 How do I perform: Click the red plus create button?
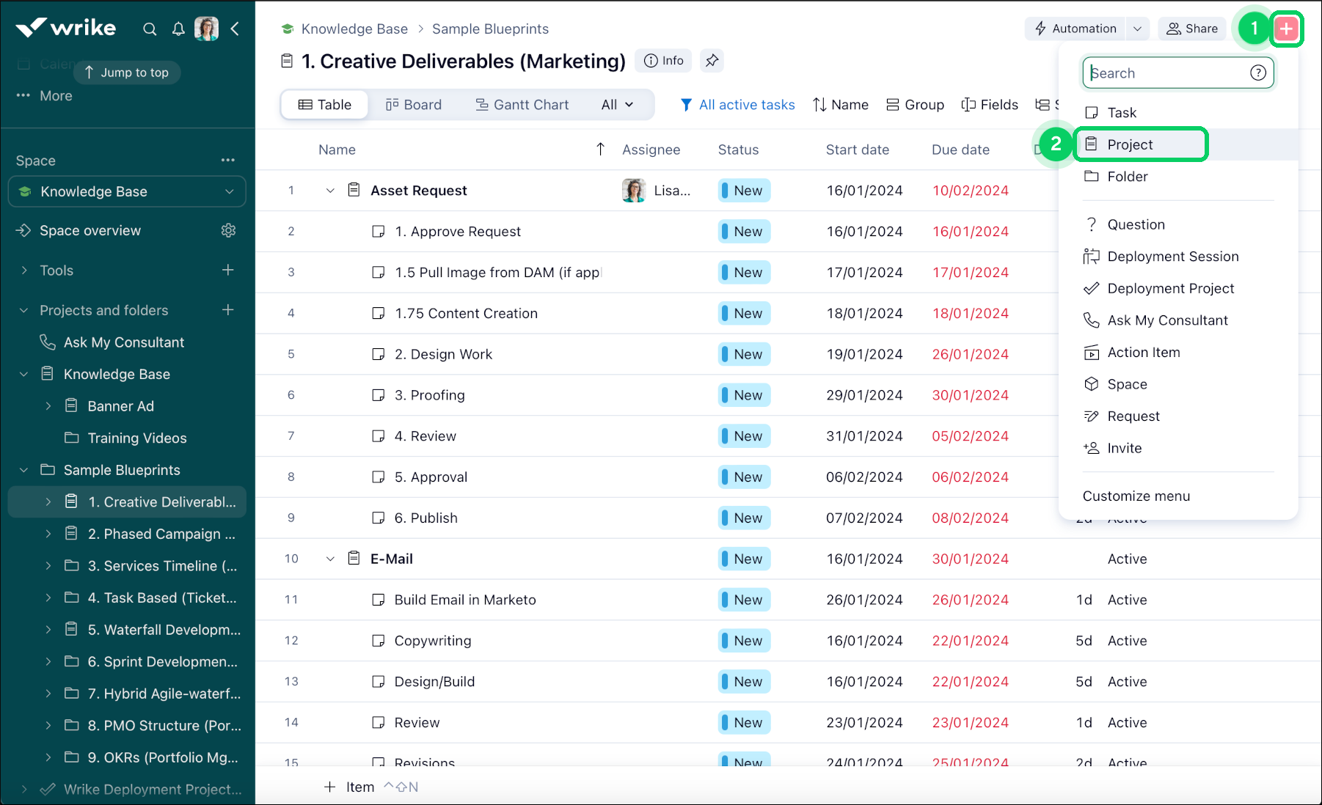[x=1286, y=29]
